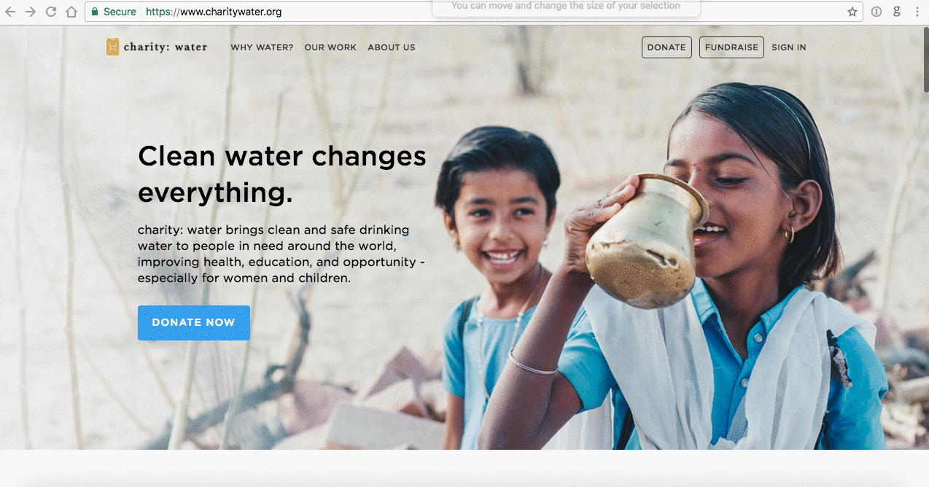
Task: Bookmark page with star icon
Action: [852, 12]
